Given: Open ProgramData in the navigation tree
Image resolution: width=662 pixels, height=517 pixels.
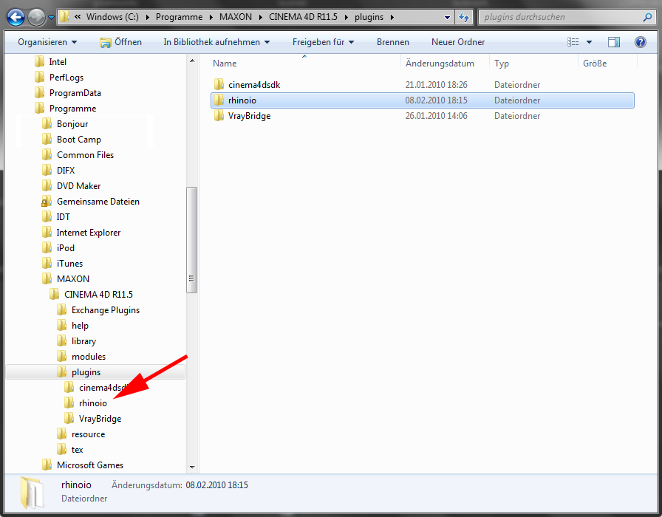Looking at the screenshot, I should point(67,93).
